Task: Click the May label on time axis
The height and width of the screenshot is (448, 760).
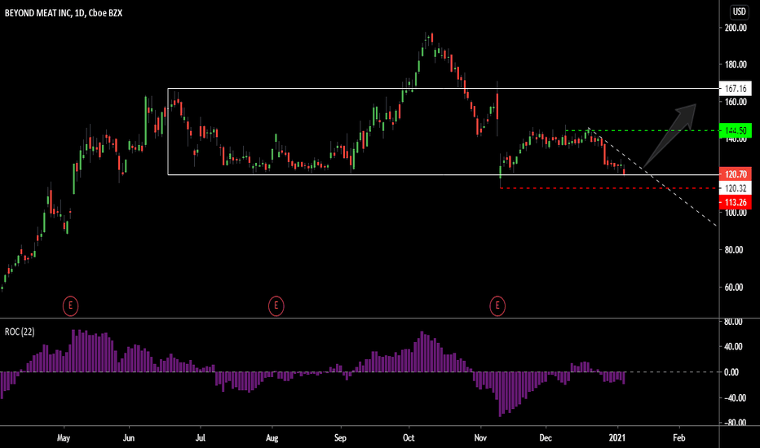Action: pos(64,438)
